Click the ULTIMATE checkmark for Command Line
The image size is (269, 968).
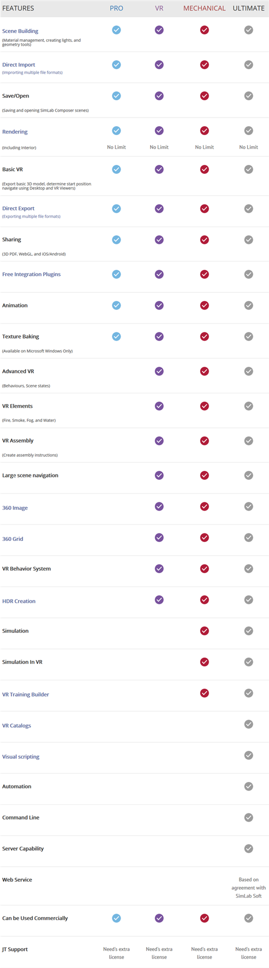tap(248, 817)
